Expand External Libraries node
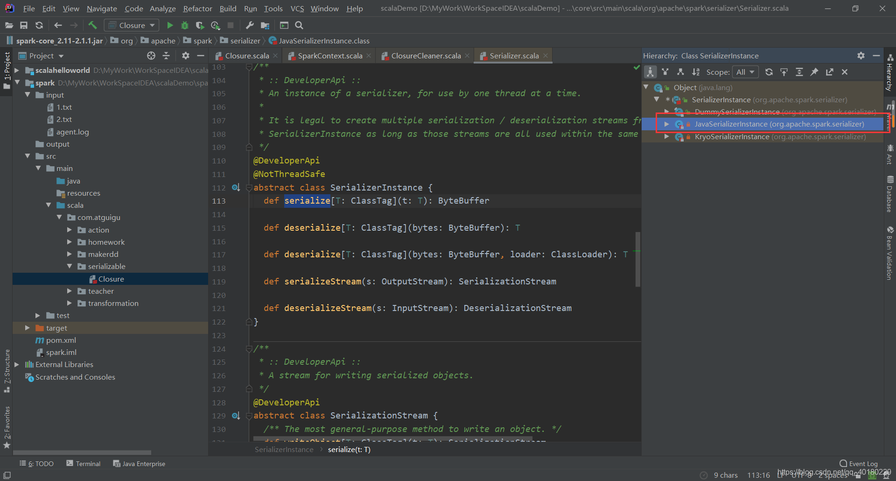This screenshot has height=481, width=896. [17, 364]
